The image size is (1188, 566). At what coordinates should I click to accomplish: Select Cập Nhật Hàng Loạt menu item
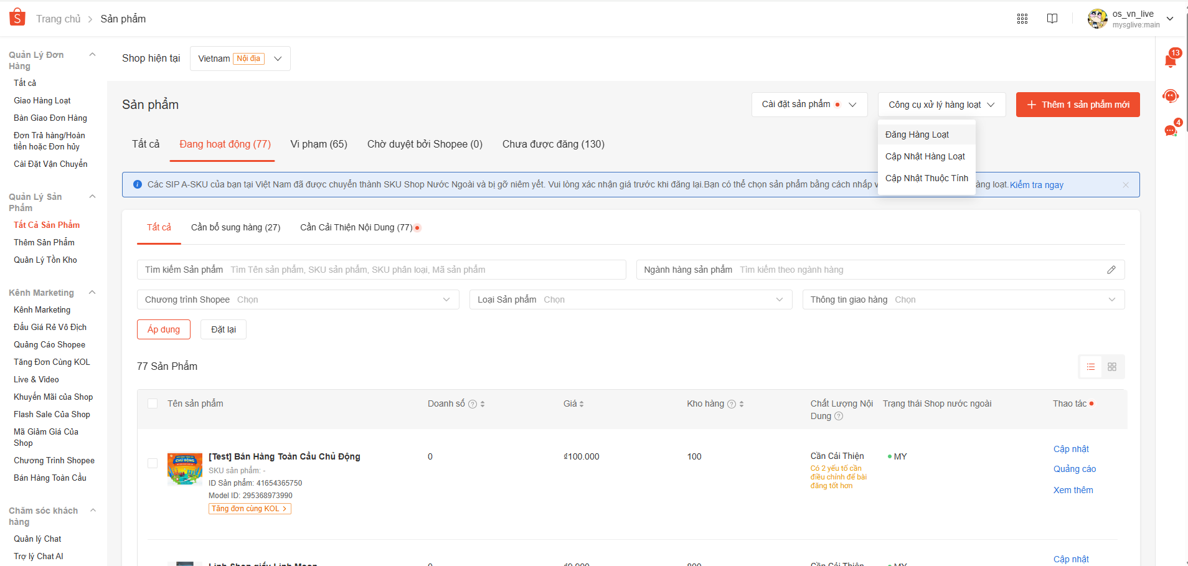point(926,156)
